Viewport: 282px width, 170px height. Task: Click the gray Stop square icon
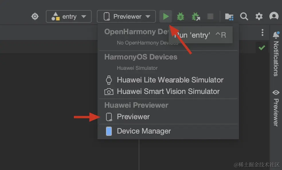(x=210, y=16)
